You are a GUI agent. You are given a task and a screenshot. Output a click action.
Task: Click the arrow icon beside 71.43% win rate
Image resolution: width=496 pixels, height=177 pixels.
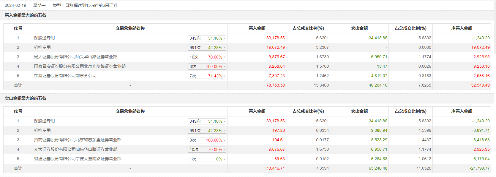(224, 76)
